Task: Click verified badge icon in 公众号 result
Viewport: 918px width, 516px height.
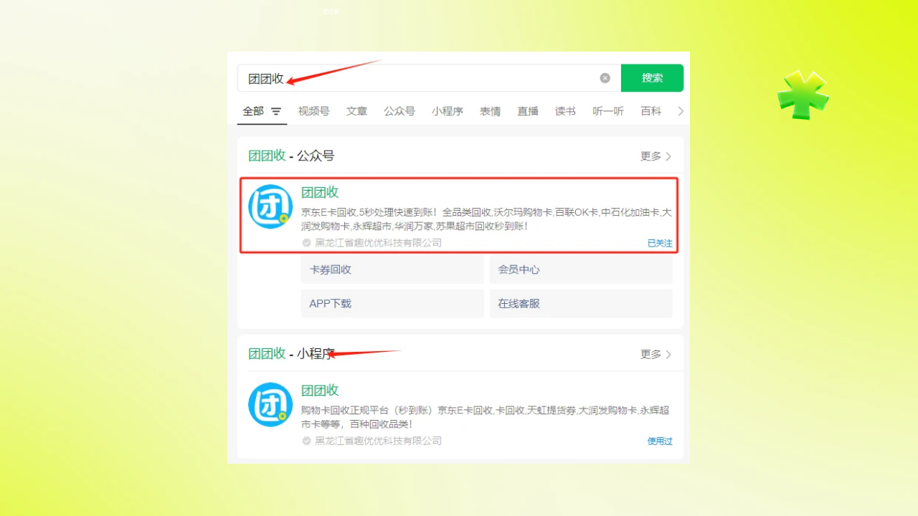Action: (306, 243)
